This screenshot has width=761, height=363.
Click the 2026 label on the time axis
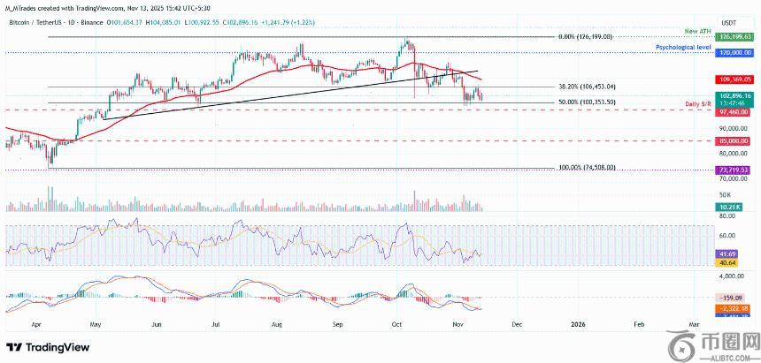[579, 324]
